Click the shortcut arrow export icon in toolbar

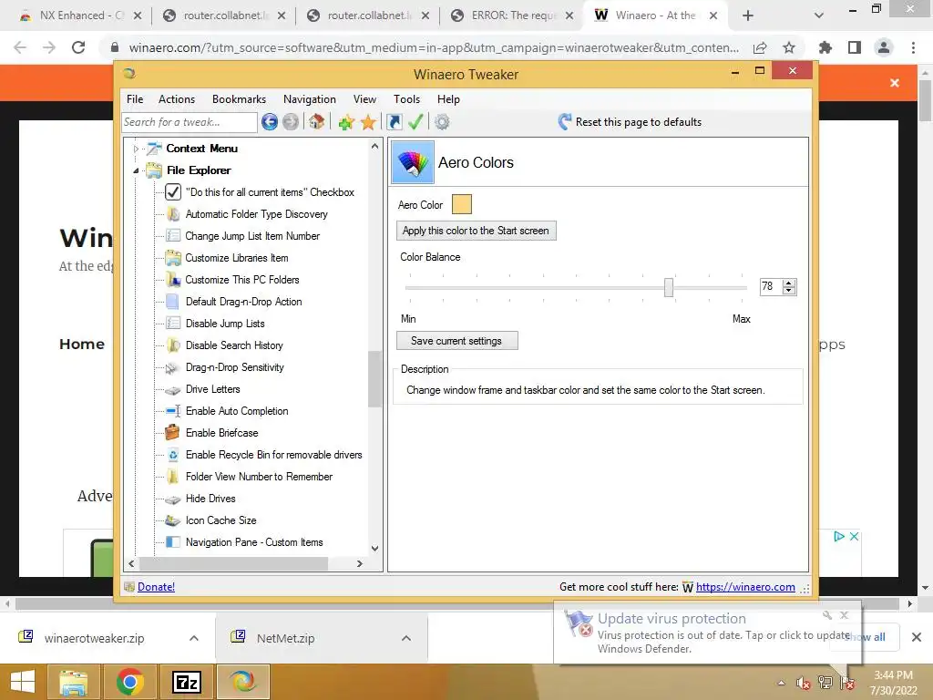pos(394,122)
